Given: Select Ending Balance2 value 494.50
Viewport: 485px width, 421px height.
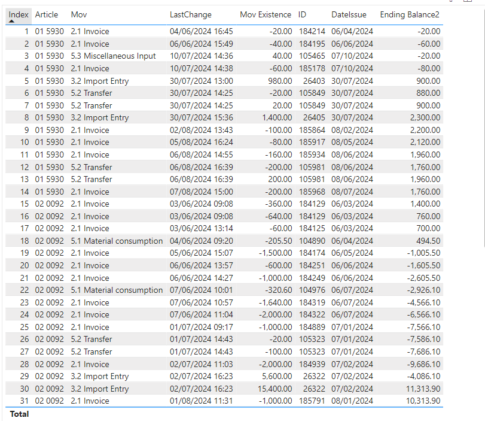Looking at the screenshot, I should pyautogui.click(x=428, y=241).
